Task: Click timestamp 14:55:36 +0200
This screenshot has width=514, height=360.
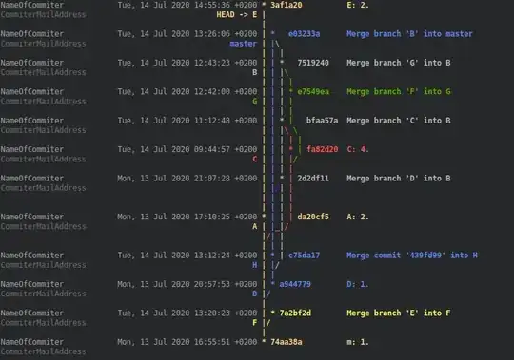Action: click(226, 5)
